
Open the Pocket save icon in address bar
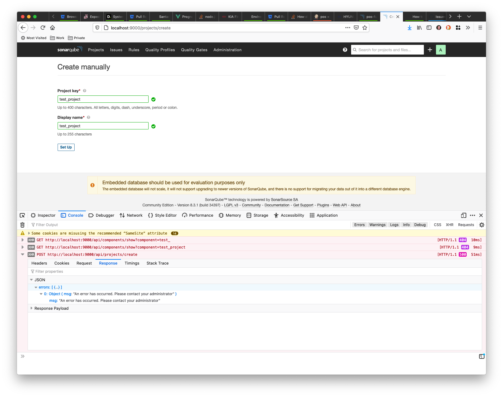[x=356, y=28]
